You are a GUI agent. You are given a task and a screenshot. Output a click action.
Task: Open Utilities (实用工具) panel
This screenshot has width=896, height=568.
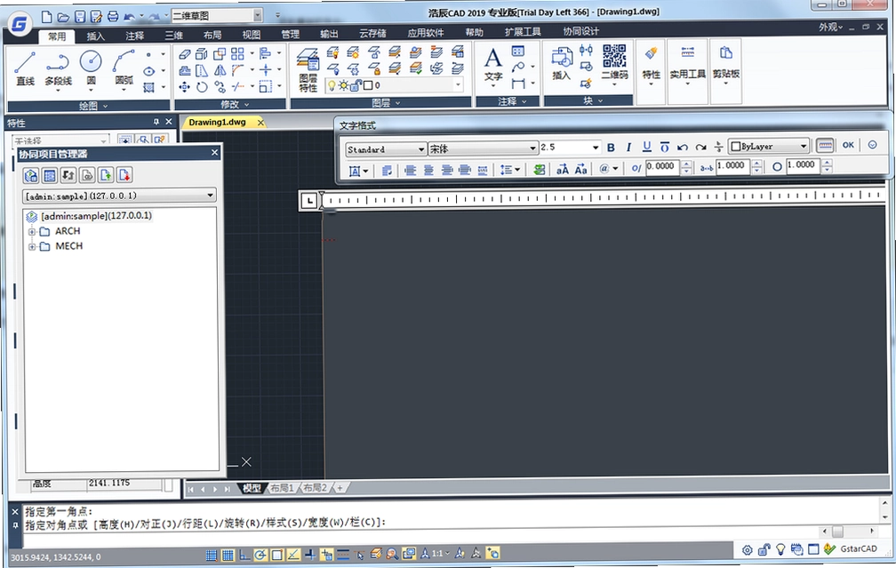coord(687,64)
